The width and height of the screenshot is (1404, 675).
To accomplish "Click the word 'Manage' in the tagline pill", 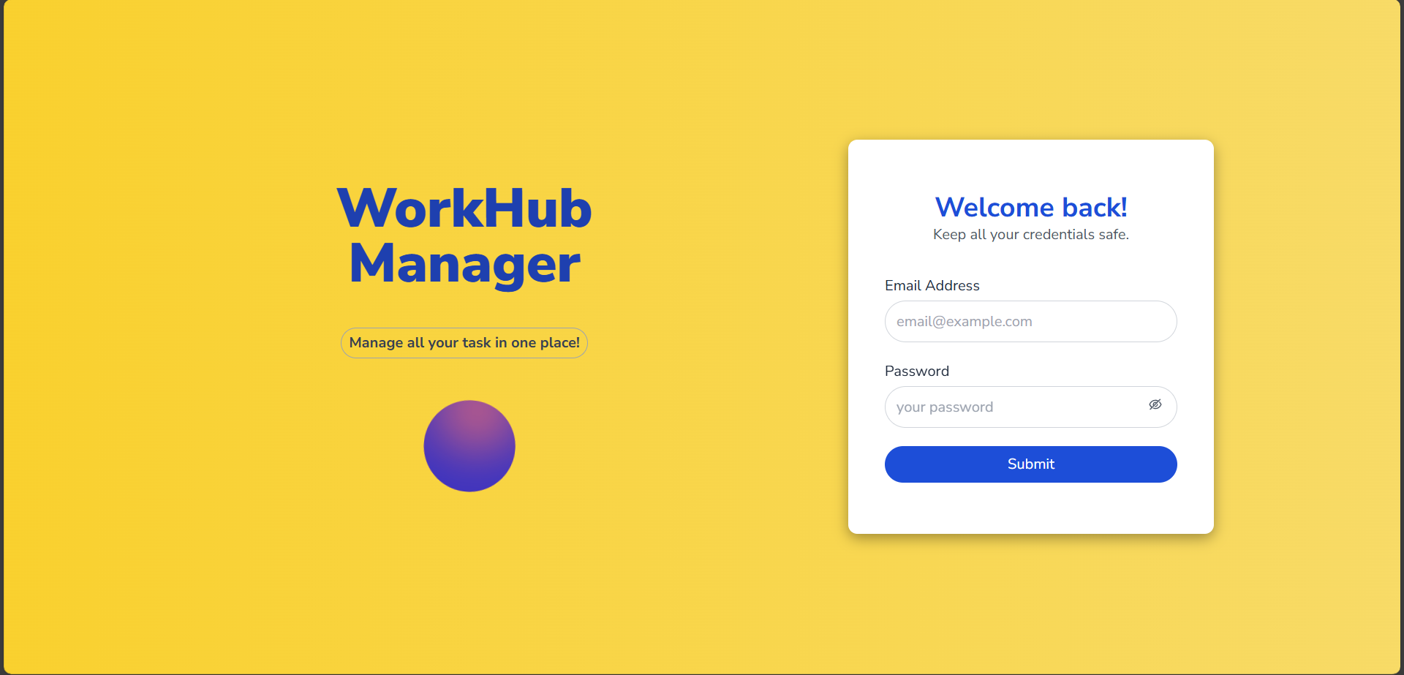I will pyautogui.click(x=376, y=343).
